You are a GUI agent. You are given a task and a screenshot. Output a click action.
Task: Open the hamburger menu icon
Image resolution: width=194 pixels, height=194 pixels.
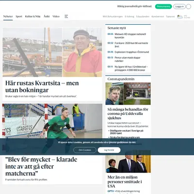pos(66,16)
